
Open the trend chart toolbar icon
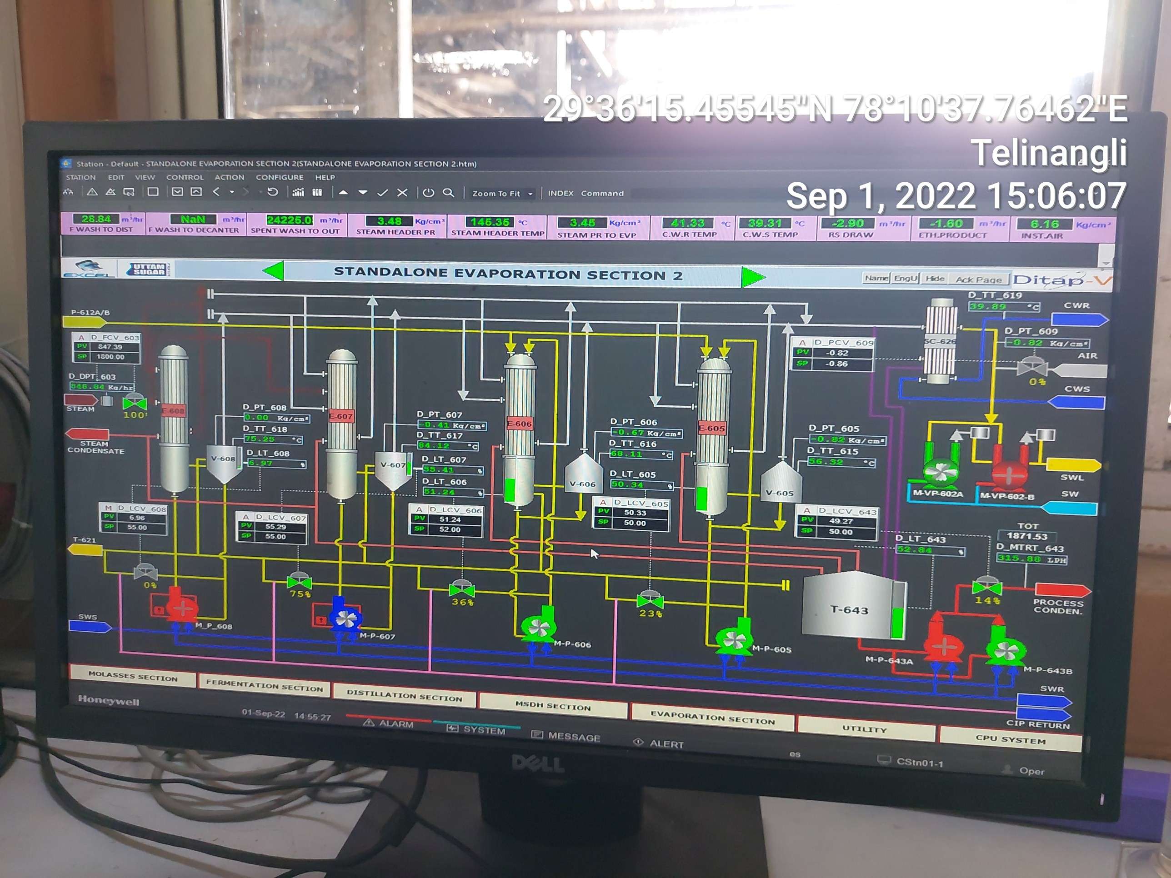pos(298,193)
